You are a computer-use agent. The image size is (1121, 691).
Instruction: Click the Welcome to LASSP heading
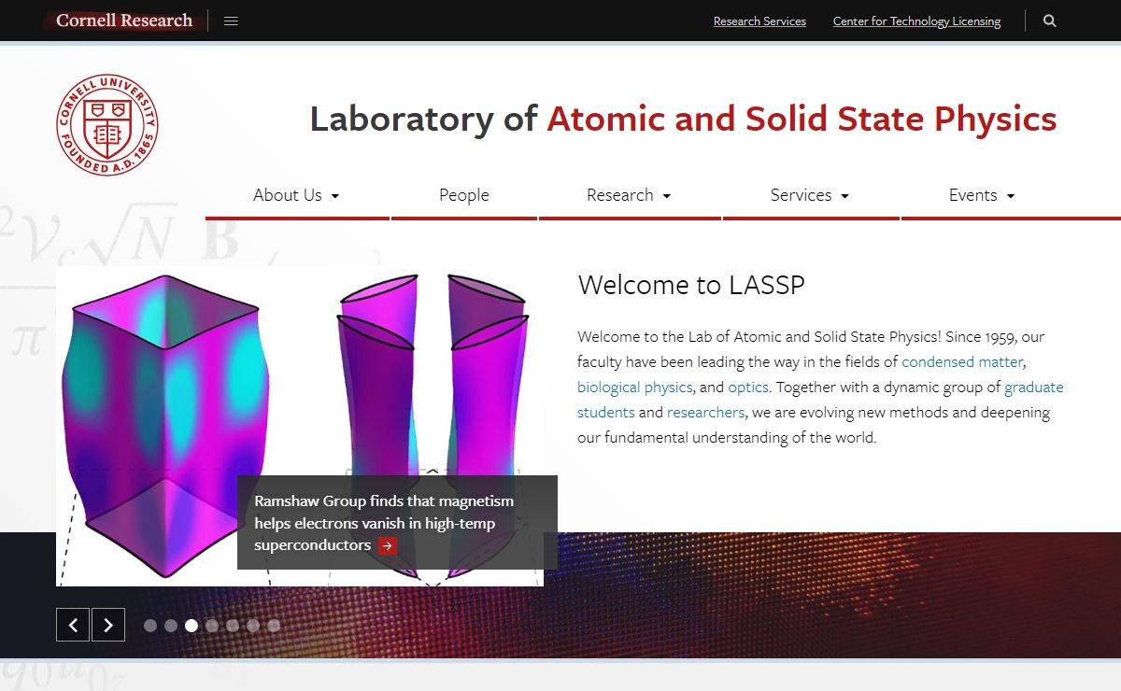[x=691, y=285]
